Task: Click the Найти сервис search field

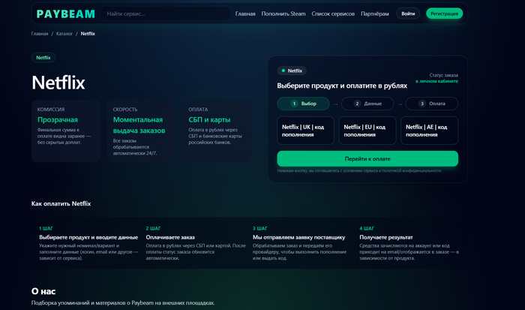Action: tap(165, 14)
